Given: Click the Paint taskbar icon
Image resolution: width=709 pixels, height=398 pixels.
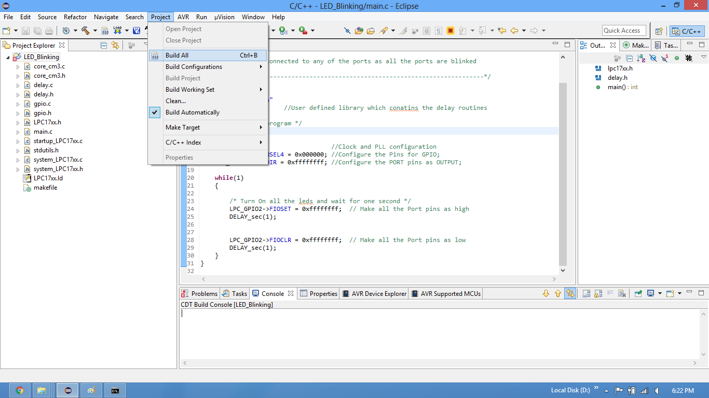Looking at the screenshot, I should 91,390.
